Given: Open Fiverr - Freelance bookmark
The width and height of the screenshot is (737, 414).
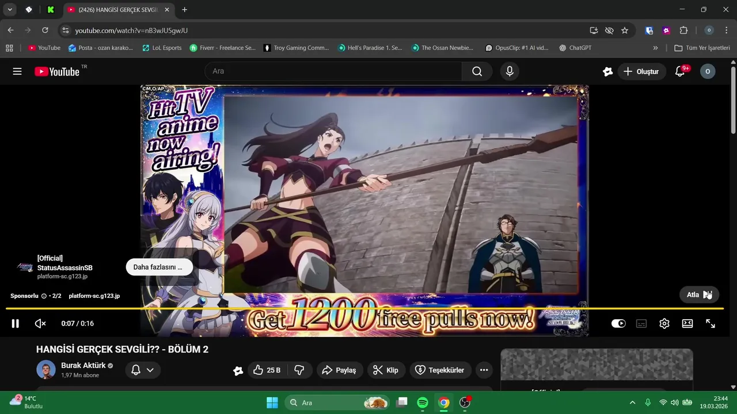Looking at the screenshot, I should (x=223, y=48).
